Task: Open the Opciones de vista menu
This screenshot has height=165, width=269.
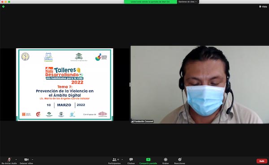Action: point(188,2)
